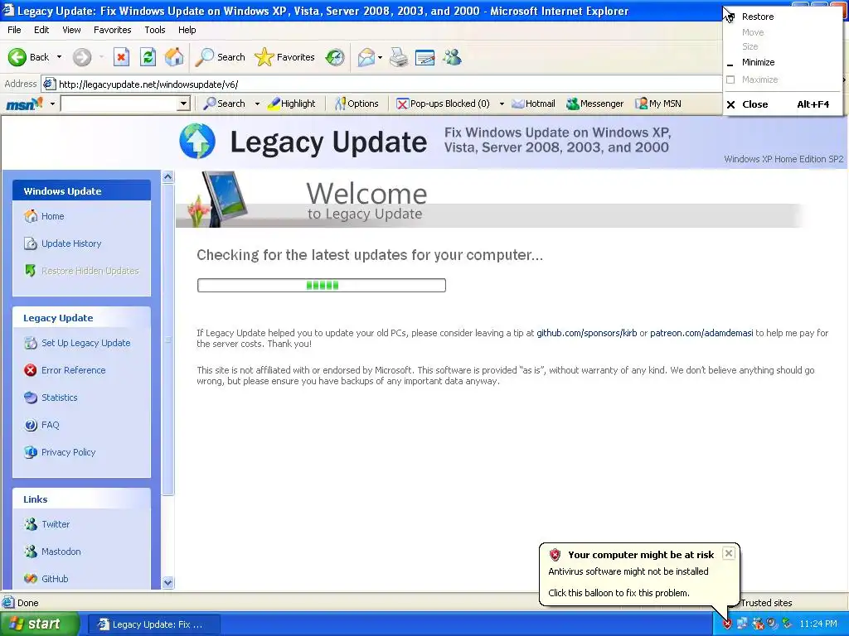This screenshot has width=849, height=636.
Task: Open Set Up Legacy Update link
Action: (77, 343)
